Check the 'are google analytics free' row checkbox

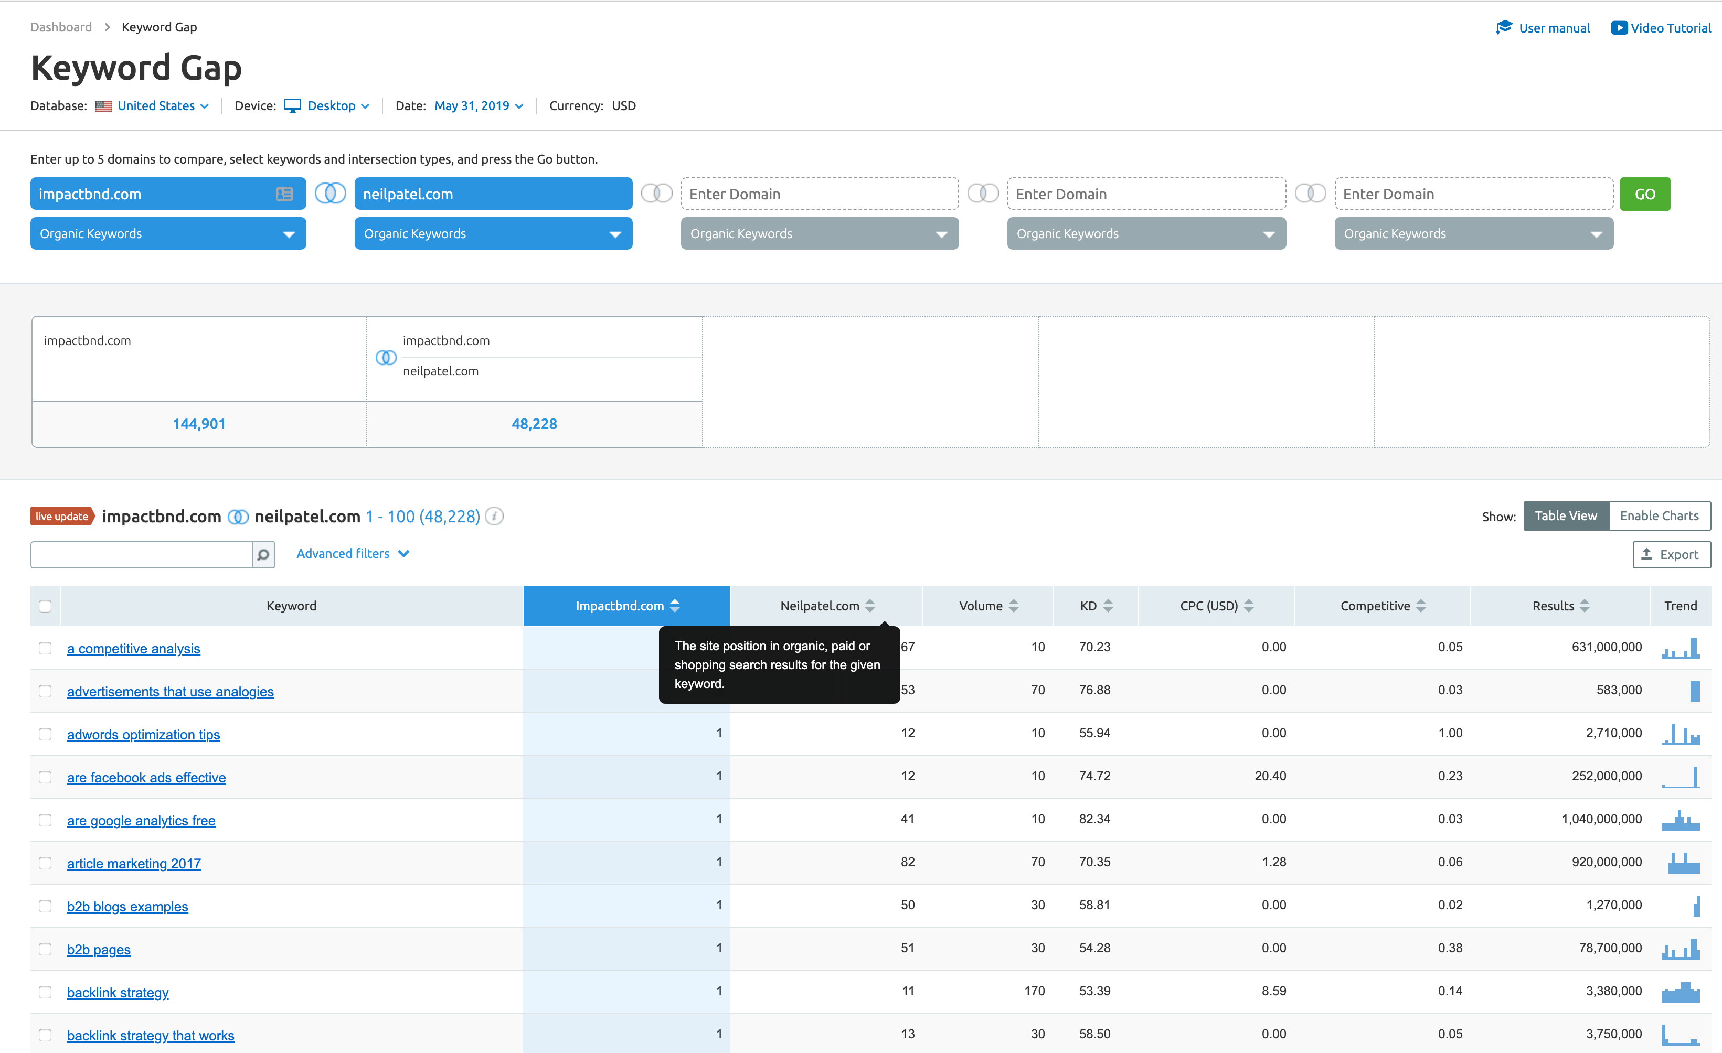pyautogui.click(x=45, y=820)
